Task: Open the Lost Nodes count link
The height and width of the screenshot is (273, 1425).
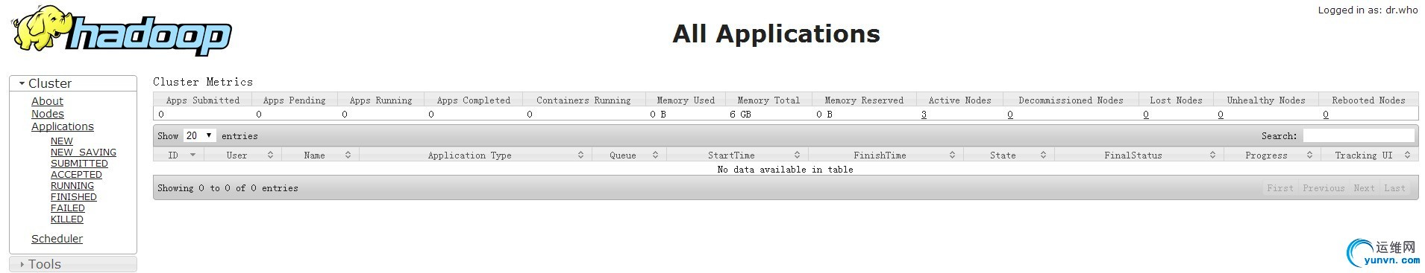Action: click(1146, 115)
